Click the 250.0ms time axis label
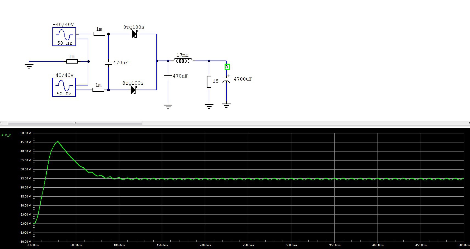The image size is (470, 249). click(248, 245)
